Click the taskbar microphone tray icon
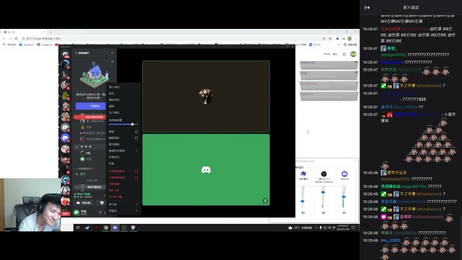Viewport: 462px width, 260px height. tap(321, 227)
